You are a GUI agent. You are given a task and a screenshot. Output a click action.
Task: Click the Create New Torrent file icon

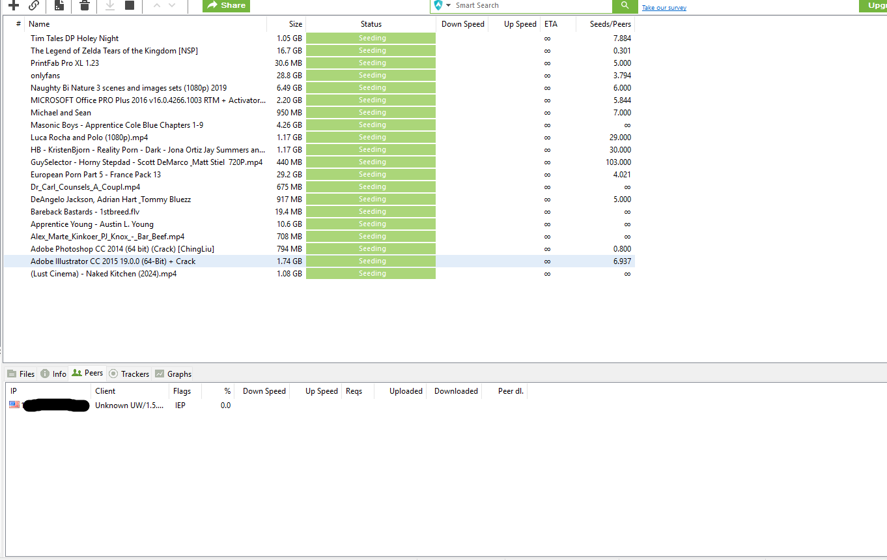coord(59,5)
